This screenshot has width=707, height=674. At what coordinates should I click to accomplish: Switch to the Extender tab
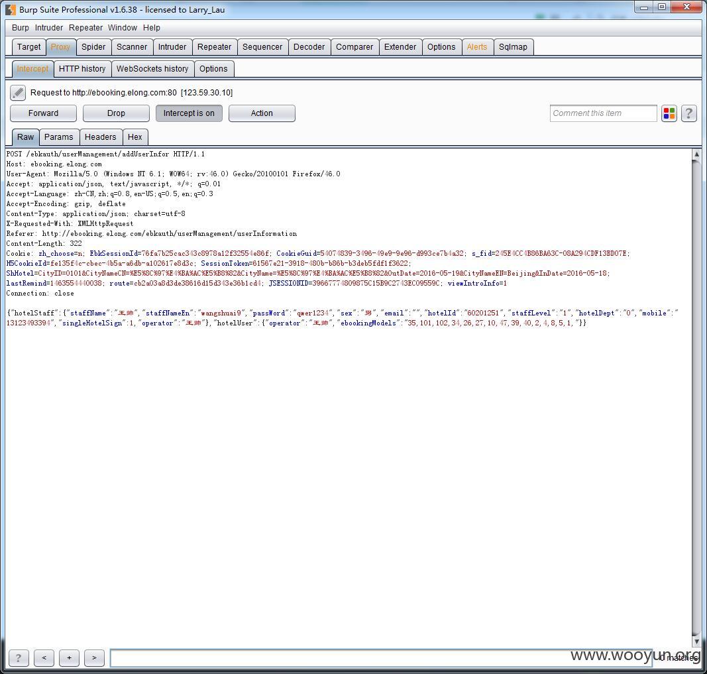400,47
